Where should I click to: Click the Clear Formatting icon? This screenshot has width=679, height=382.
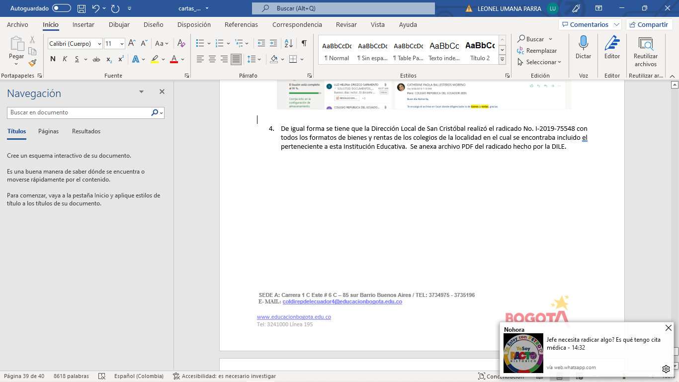(x=181, y=43)
